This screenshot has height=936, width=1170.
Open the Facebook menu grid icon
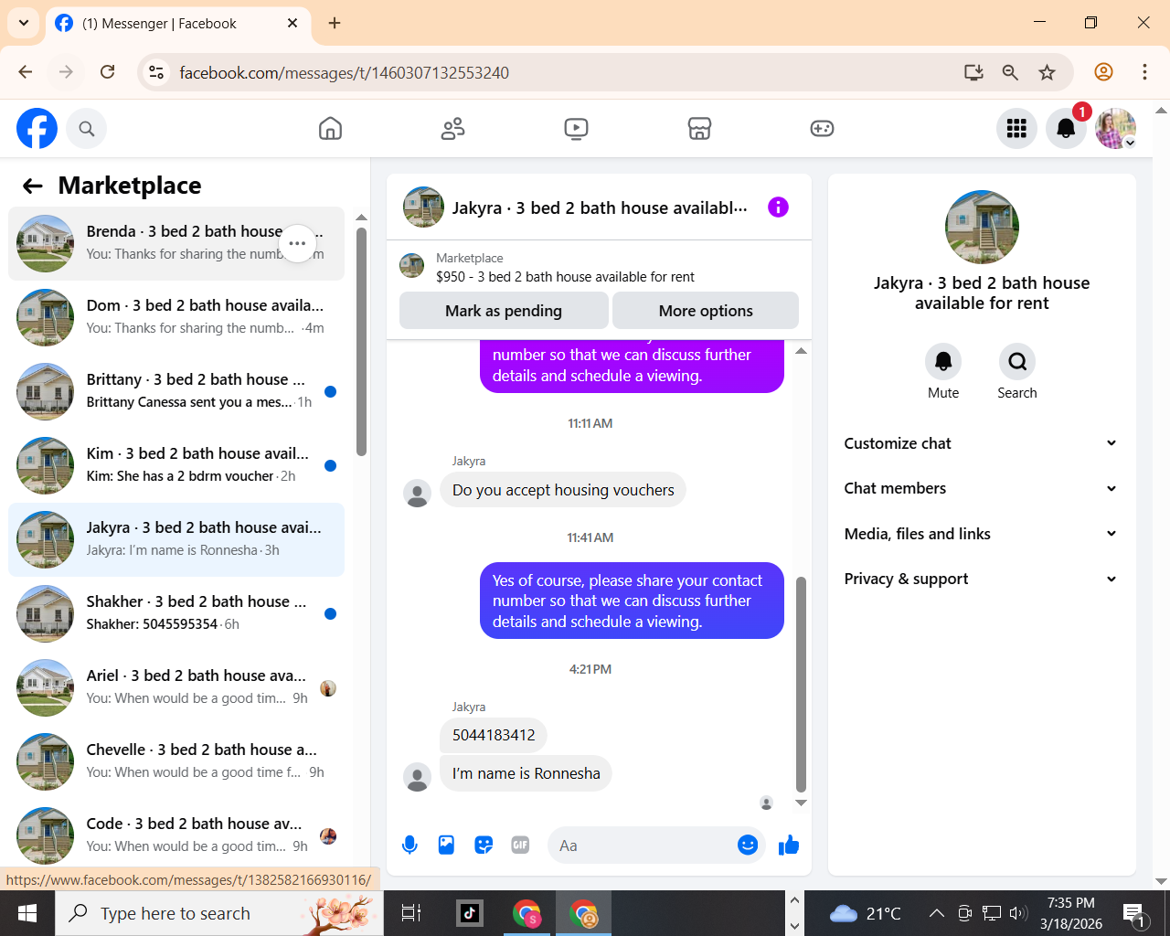1016,129
